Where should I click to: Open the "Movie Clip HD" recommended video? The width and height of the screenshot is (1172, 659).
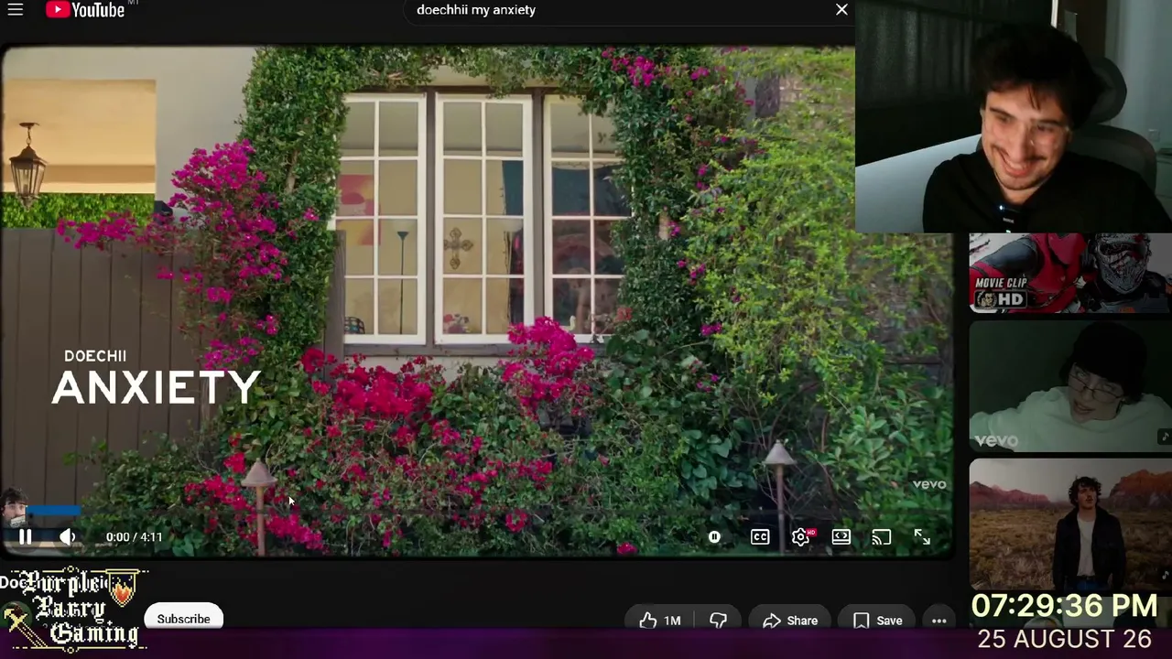click(x=1070, y=273)
